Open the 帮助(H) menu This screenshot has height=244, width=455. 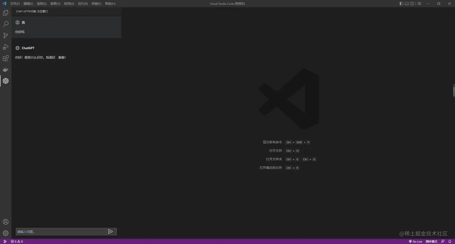[110, 4]
